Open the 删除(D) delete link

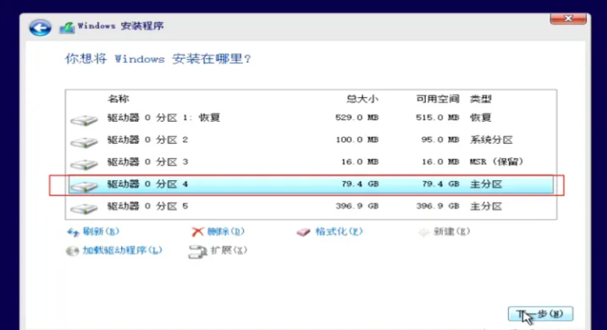225,231
